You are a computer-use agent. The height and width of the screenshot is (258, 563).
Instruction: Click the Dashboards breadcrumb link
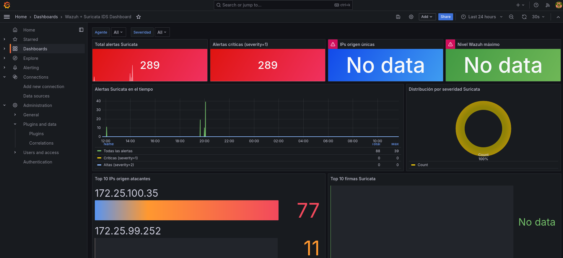(46, 17)
